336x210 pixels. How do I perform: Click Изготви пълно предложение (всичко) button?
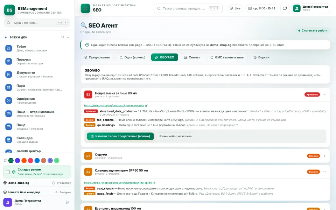click(120, 136)
